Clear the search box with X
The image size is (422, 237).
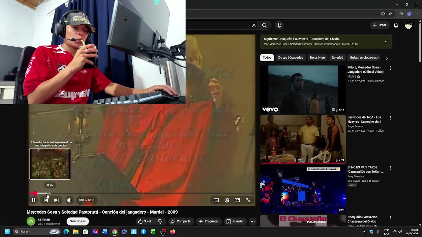[x=254, y=25]
